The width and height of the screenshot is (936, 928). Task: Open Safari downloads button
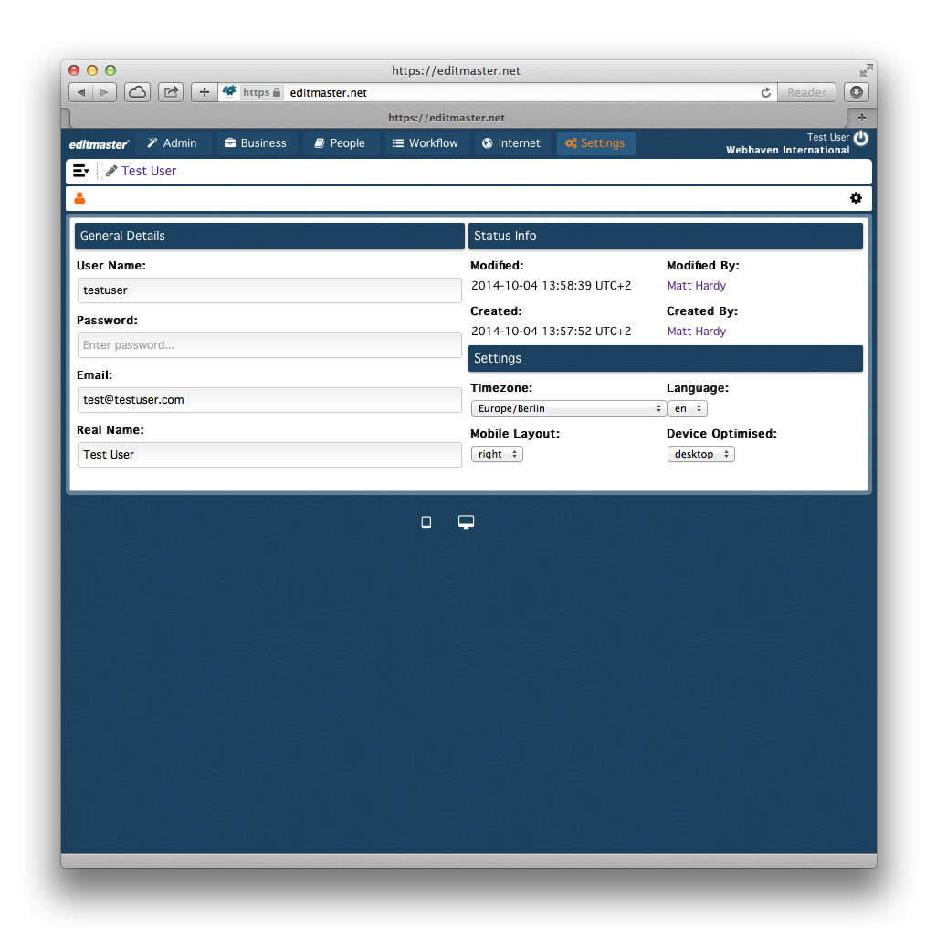click(x=856, y=92)
